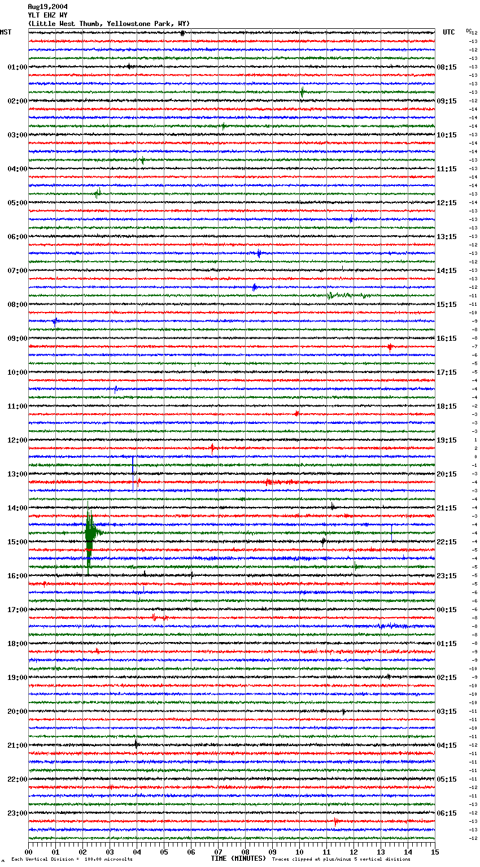Image resolution: width=480 pixels, height=867 pixels.
Task: Click the 04:00 MST time label
Action: [x=18, y=169]
